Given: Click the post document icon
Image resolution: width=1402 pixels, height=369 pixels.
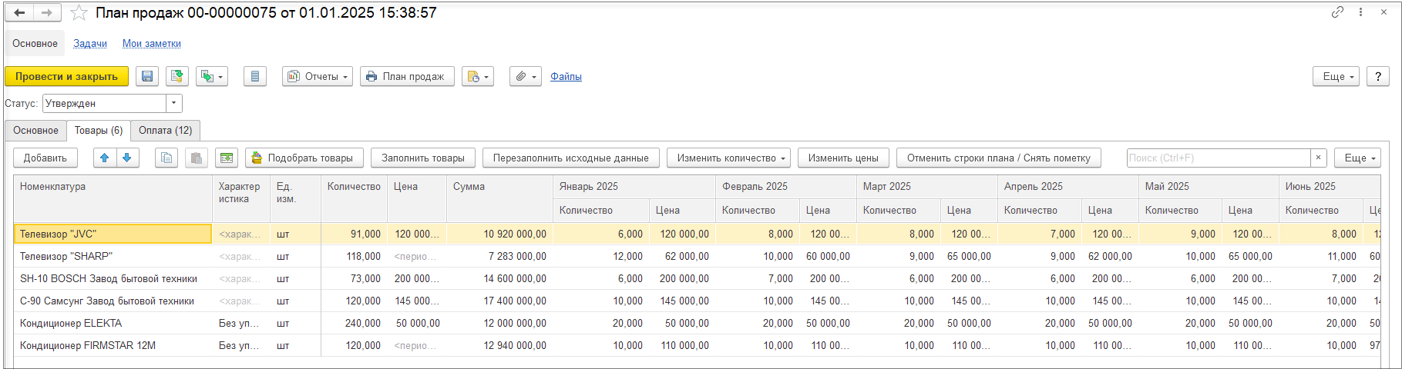Looking at the screenshot, I should point(177,77).
